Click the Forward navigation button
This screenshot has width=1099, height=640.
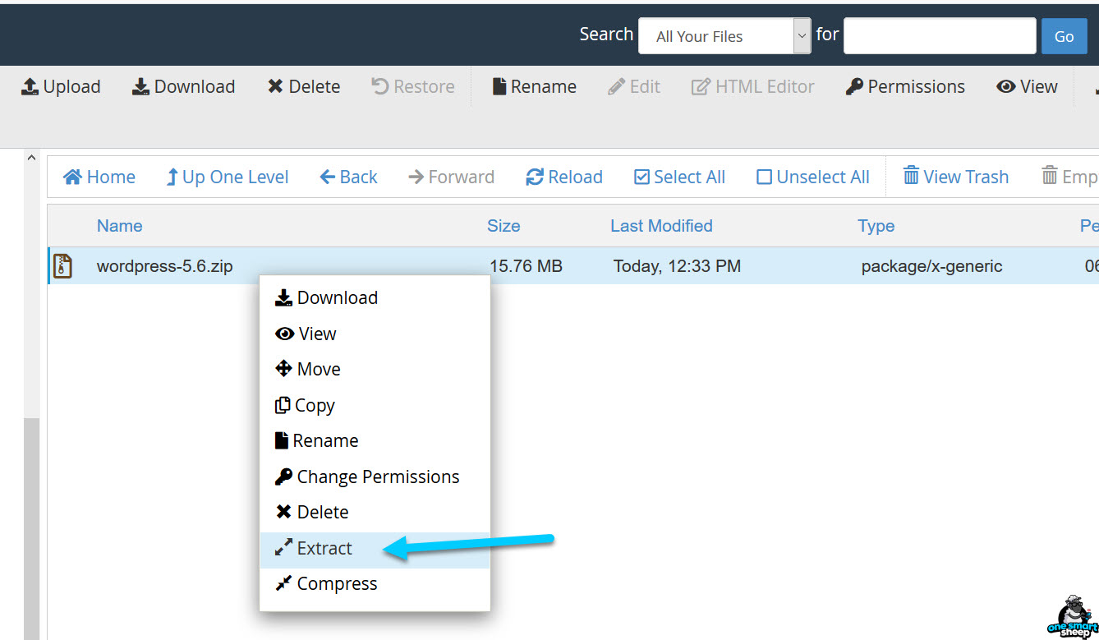tap(451, 177)
